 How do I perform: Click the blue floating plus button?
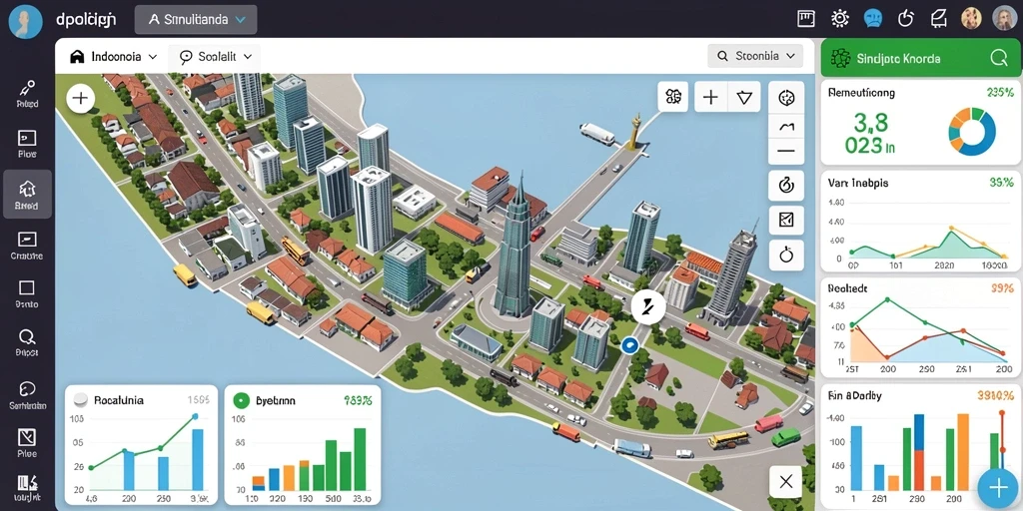[998, 488]
